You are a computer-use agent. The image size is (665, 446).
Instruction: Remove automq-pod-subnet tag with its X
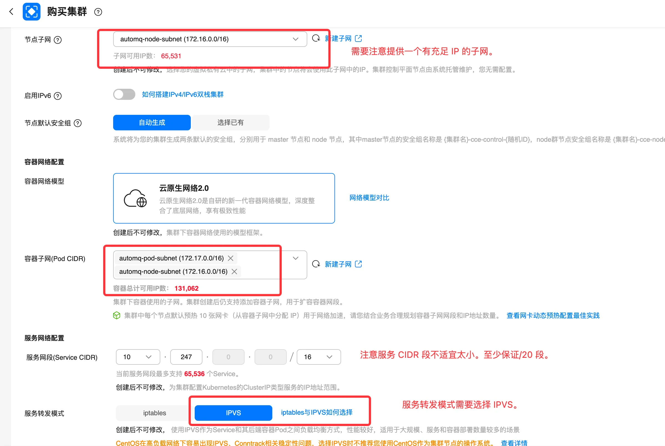point(230,258)
